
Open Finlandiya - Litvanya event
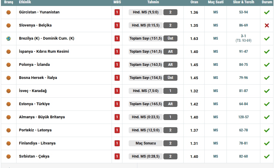coord(37,143)
